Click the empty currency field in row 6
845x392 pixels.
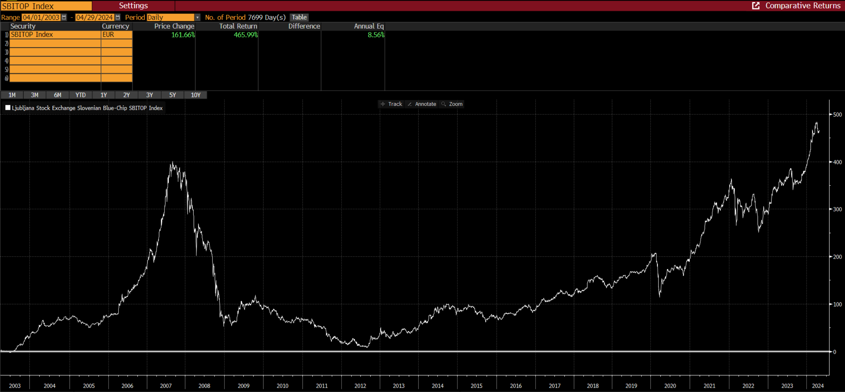(x=117, y=78)
